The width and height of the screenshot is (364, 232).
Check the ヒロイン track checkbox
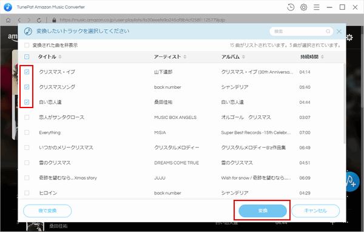[x=27, y=193]
